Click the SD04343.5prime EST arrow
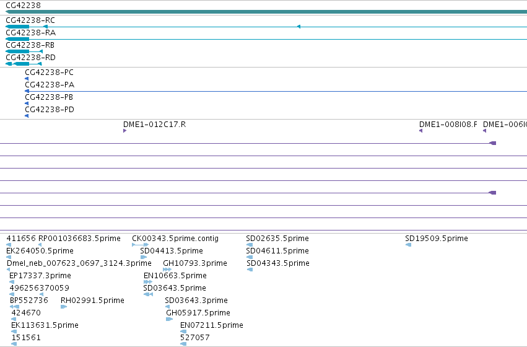The image size is (527, 347). 250,270
